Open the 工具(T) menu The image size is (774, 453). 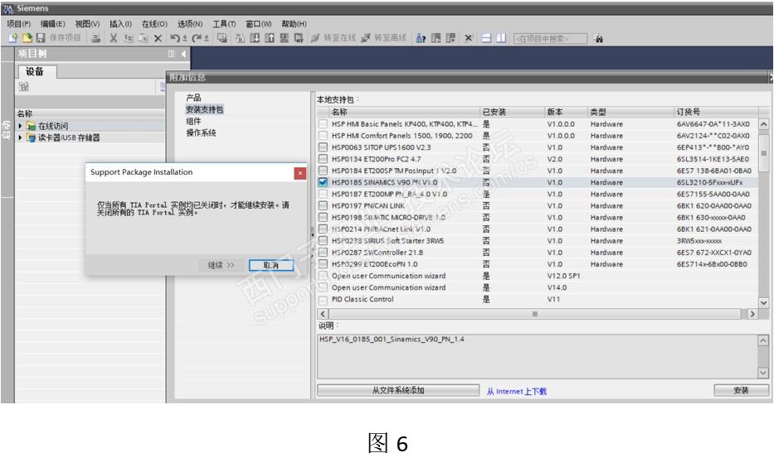pyautogui.click(x=224, y=24)
